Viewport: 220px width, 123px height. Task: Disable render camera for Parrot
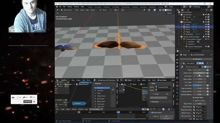point(209,29)
